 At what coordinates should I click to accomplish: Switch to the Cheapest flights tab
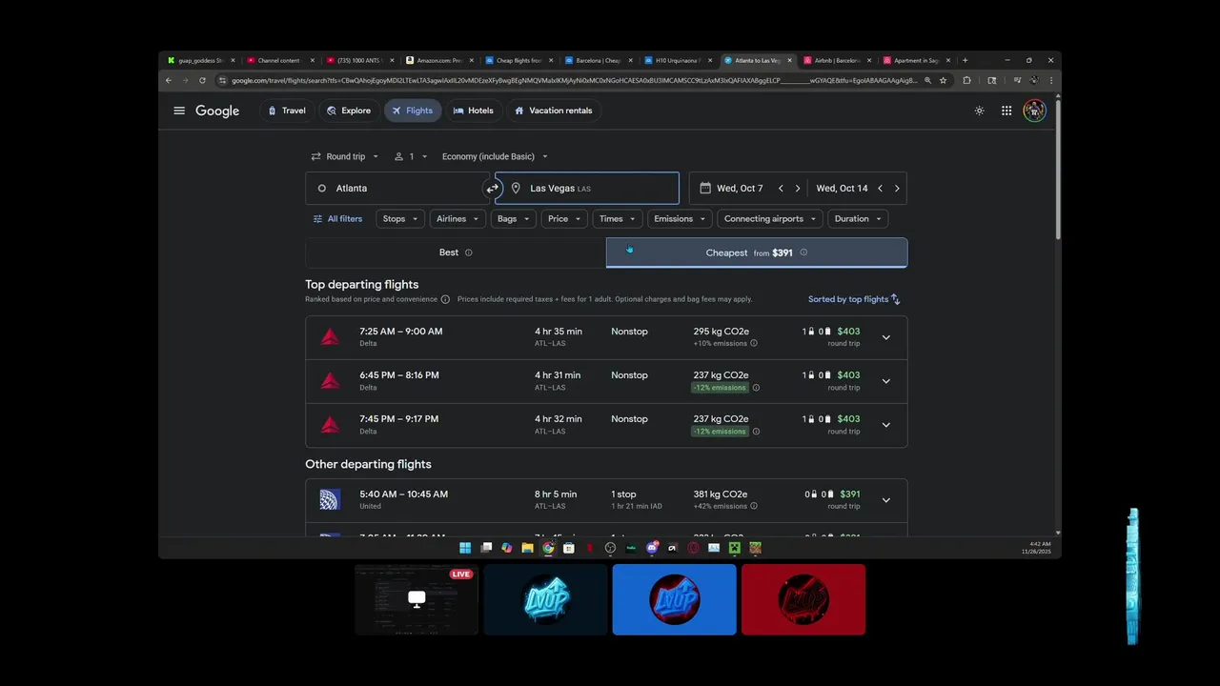[757, 252]
